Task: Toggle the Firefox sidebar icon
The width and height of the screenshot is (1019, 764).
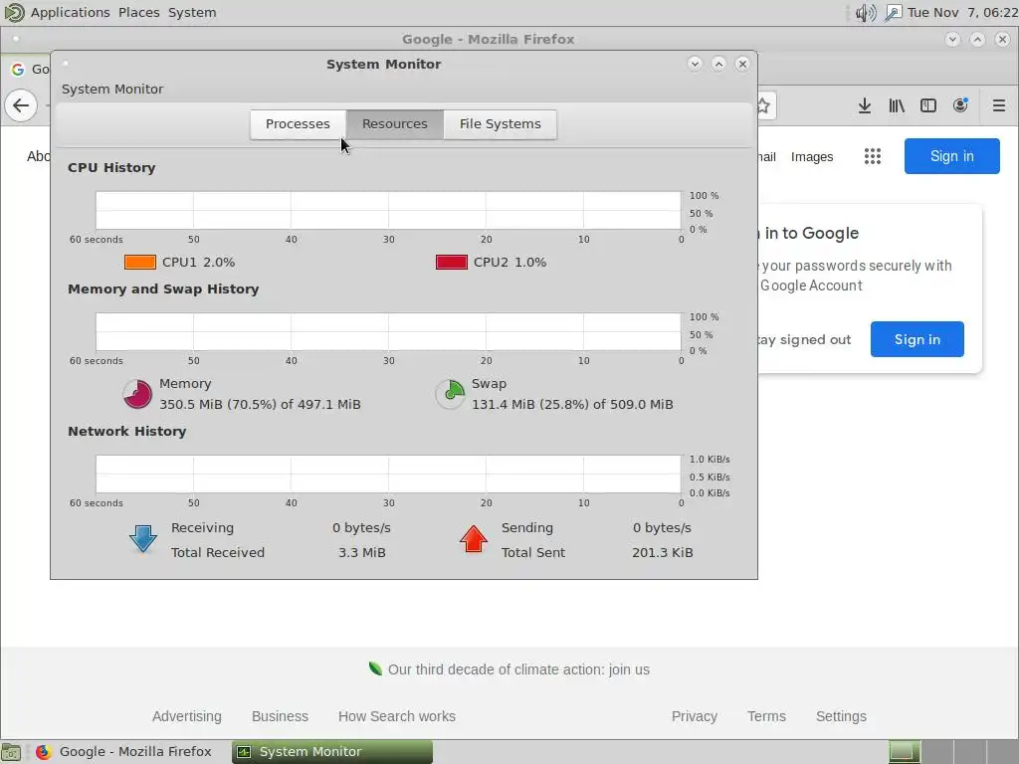Action: click(928, 105)
